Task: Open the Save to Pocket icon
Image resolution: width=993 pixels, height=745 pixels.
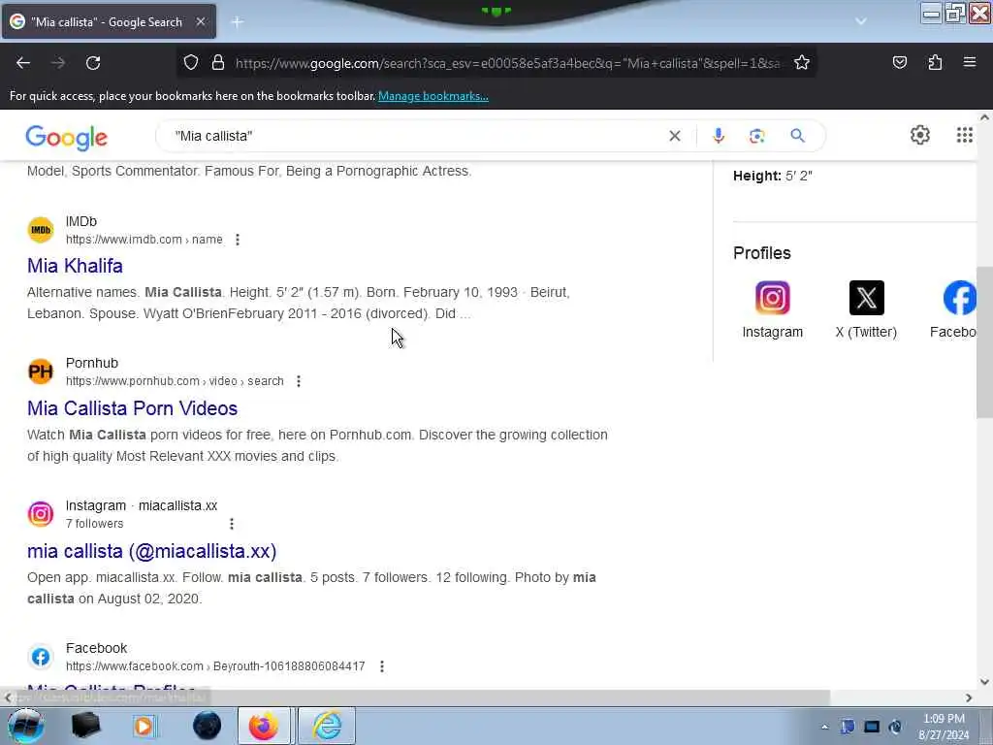Action: [899, 63]
